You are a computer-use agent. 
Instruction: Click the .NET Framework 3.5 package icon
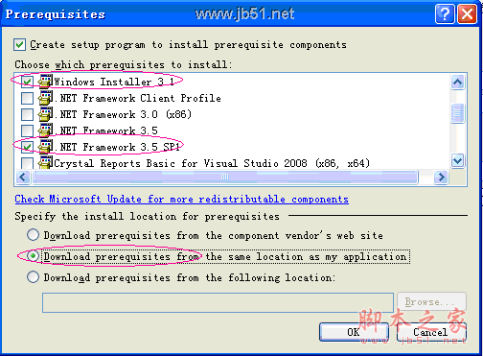point(45,131)
